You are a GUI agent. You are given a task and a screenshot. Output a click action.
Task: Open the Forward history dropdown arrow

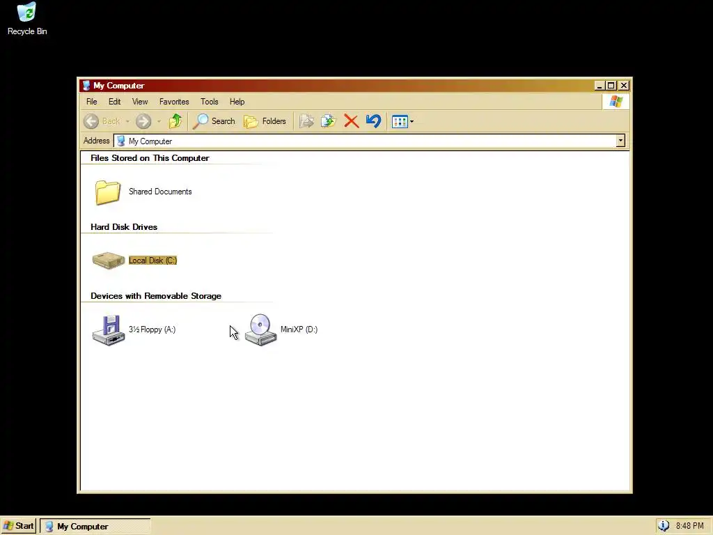click(159, 121)
